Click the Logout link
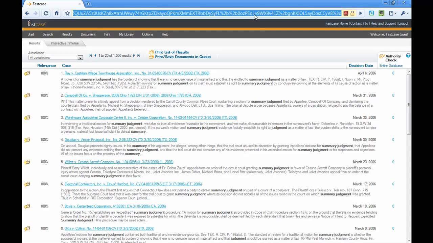The height and width of the screenshot is (243, 433). (403, 24)
